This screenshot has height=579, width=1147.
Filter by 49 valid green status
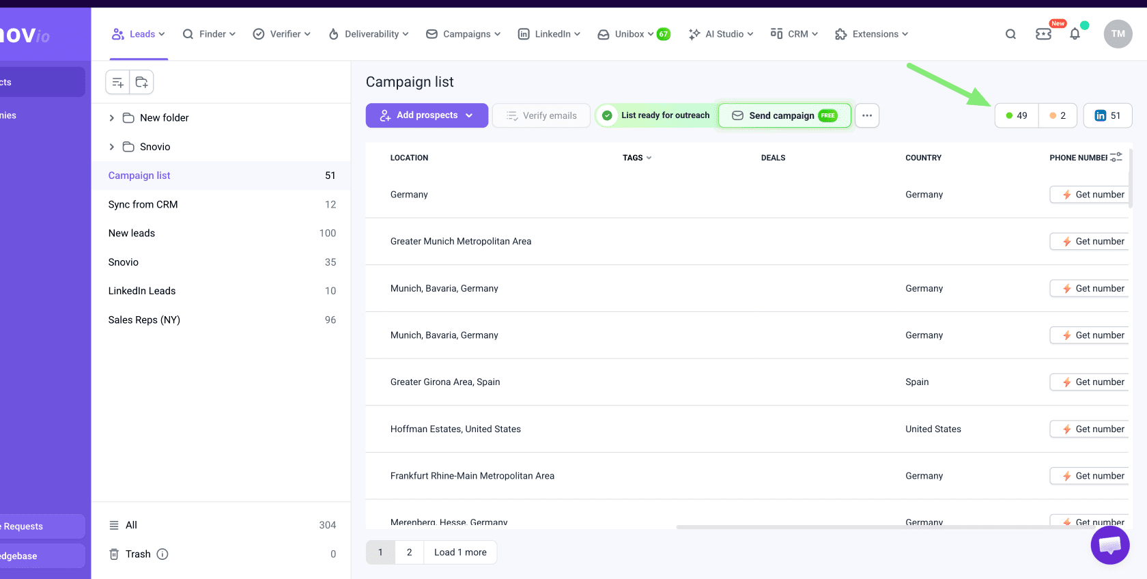pos(1017,115)
